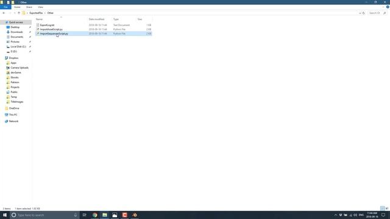Click the Cortana microphone icon
The width and height of the screenshot is (390, 219).
76,215
